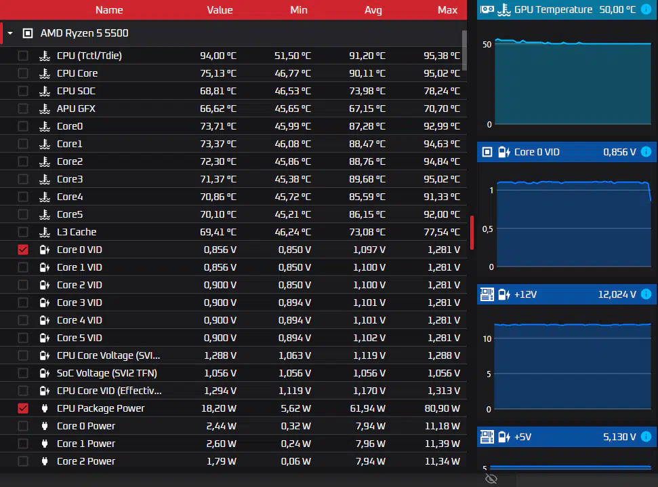Click the thermometer icon of CPU (Tctl/Tdie)
The width and height of the screenshot is (658, 487).
[45, 56]
